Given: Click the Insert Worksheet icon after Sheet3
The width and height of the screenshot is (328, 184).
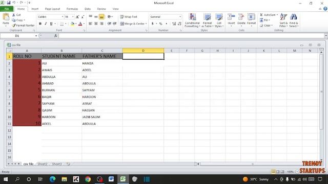Looking at the screenshot, I should coord(68,164).
